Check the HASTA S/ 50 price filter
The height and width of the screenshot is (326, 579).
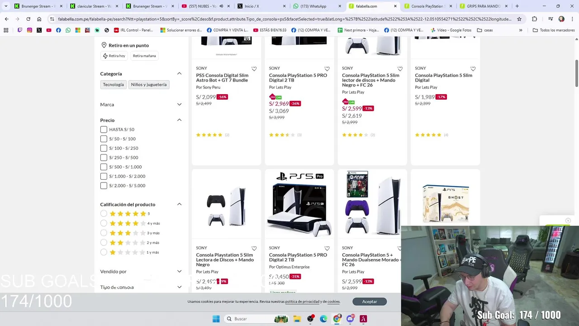(104, 129)
